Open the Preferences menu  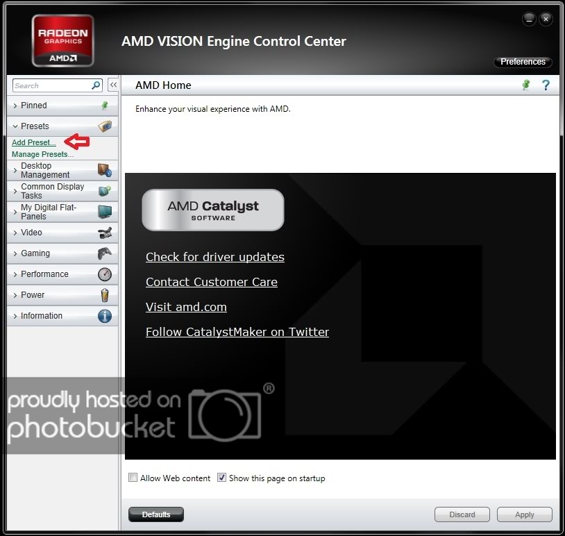(x=523, y=62)
